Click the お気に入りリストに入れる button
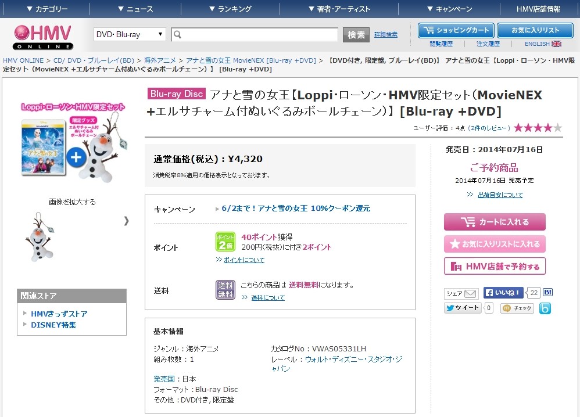 click(495, 244)
